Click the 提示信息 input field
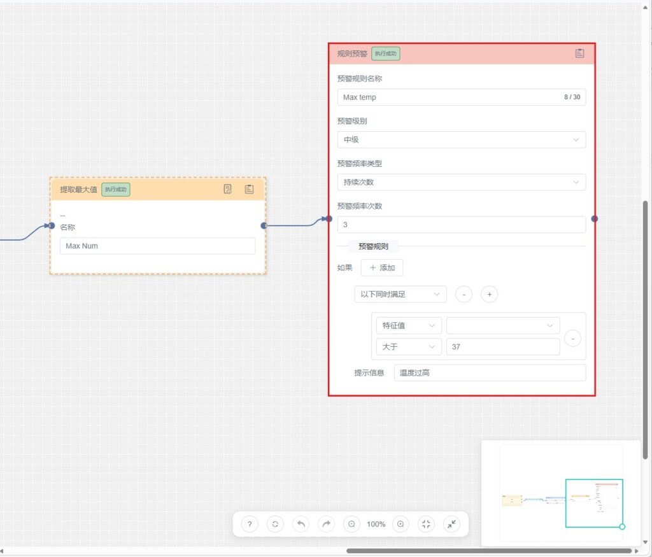This screenshot has width=652, height=557. [489, 372]
